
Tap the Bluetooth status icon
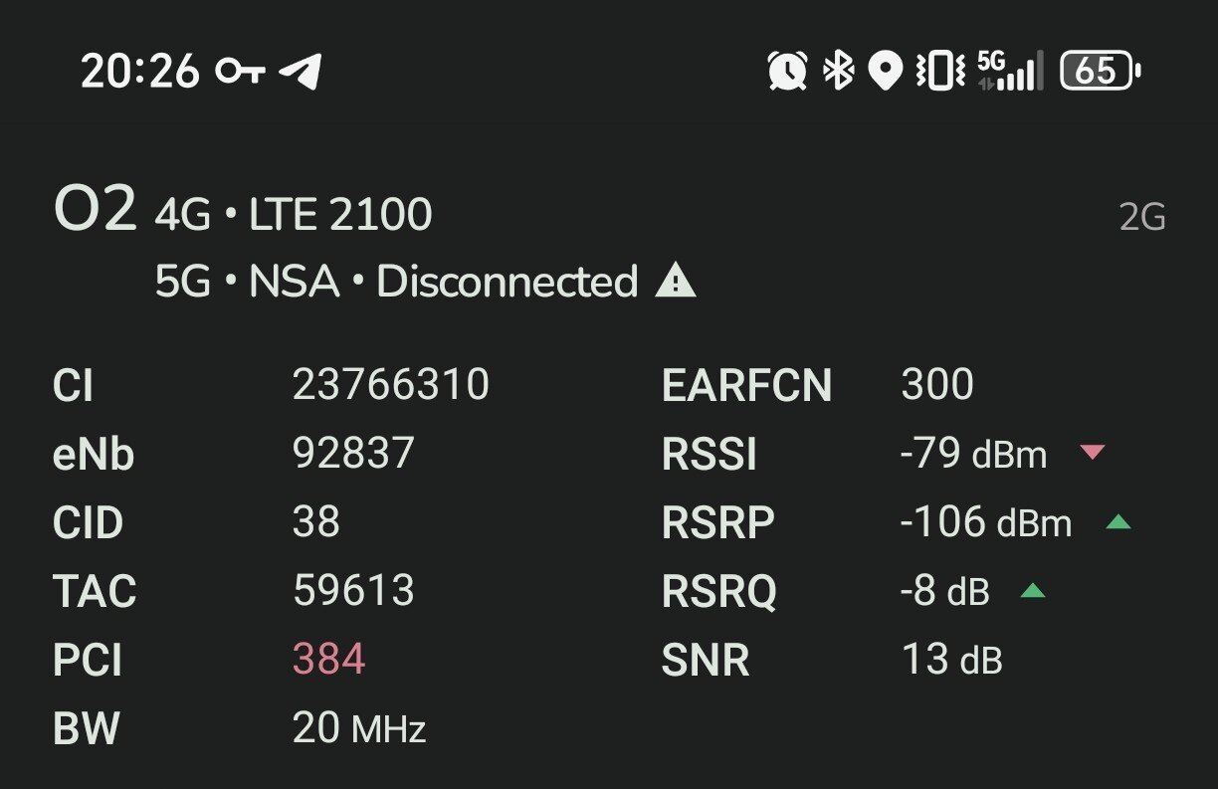click(x=838, y=71)
